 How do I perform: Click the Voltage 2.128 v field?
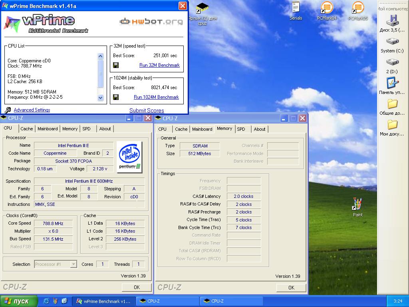pos(100,169)
